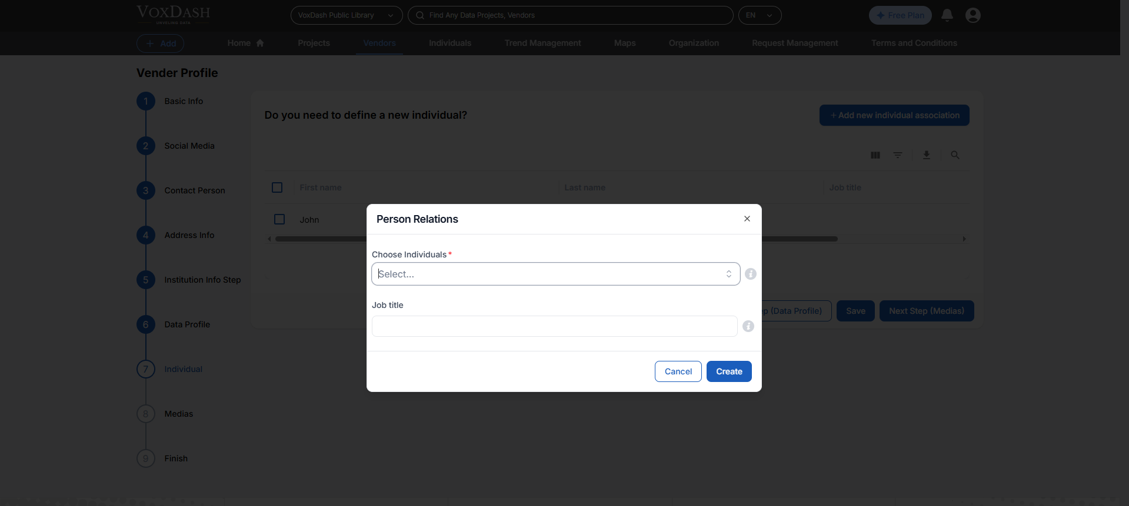1129x506 pixels.
Task: Click the info icon beside Job title field
Action: coord(748,326)
